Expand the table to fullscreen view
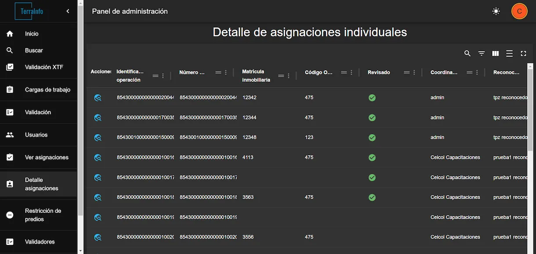 [523, 53]
